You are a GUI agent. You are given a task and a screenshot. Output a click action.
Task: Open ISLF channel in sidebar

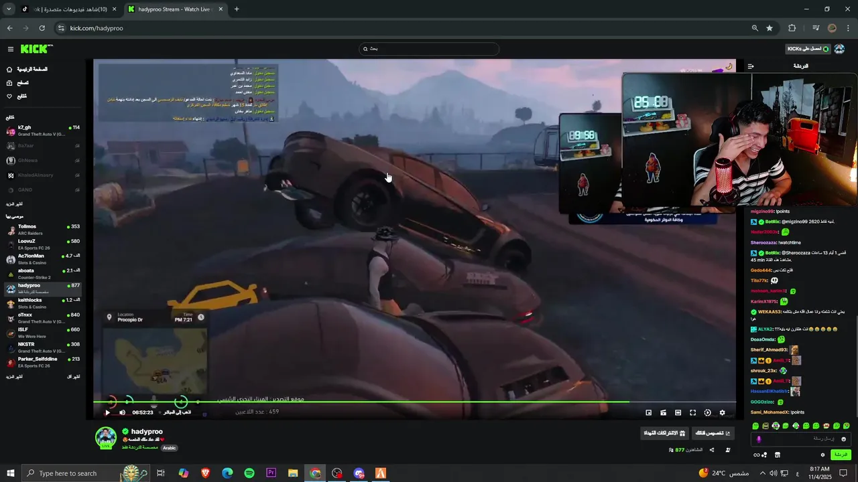pos(42,333)
